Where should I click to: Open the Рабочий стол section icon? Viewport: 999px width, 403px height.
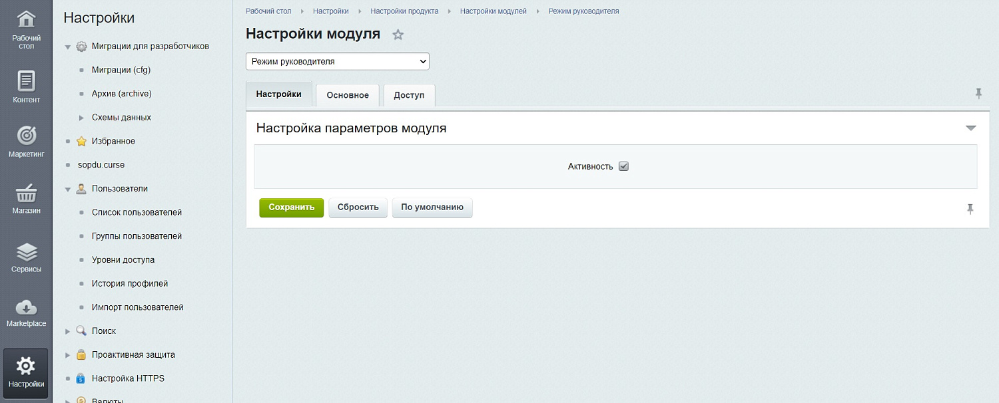[25, 20]
